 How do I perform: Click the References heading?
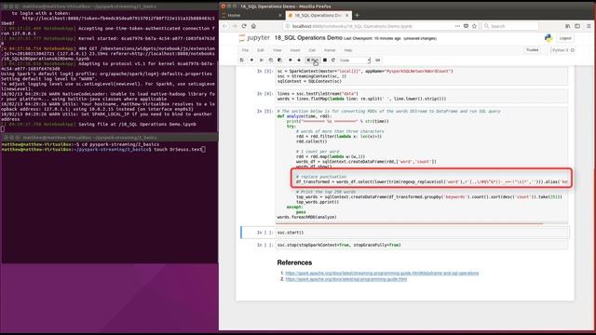coord(294,262)
